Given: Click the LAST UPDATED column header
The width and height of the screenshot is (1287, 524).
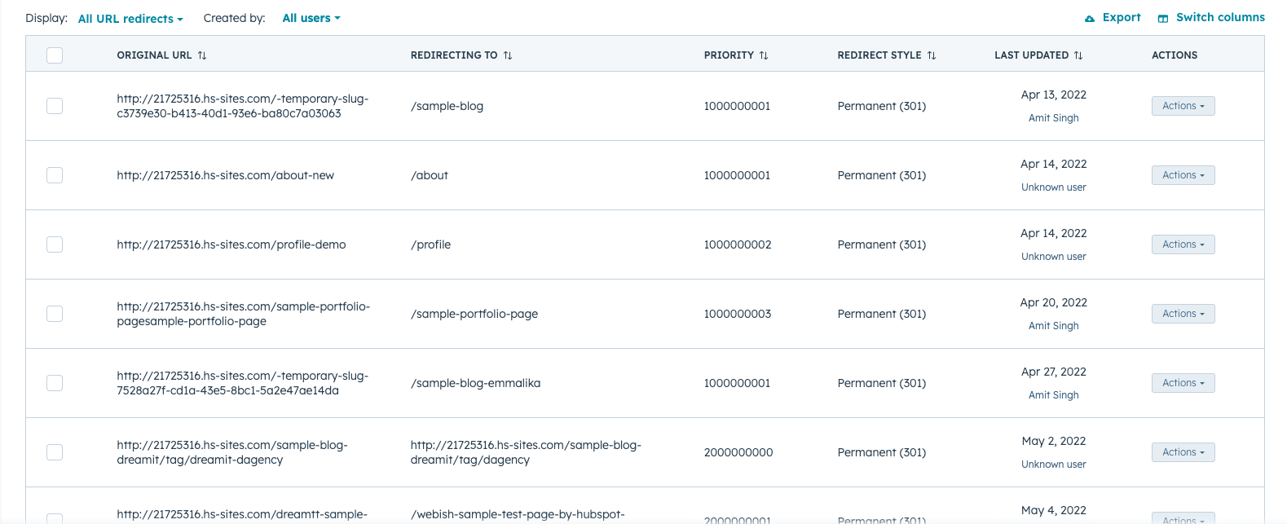Looking at the screenshot, I should click(1031, 55).
